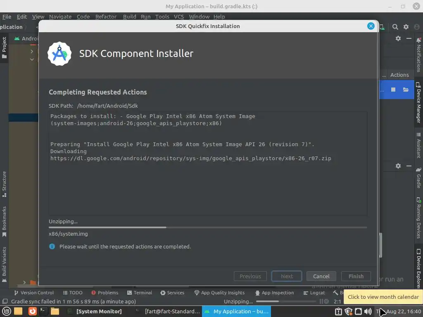The width and height of the screenshot is (423, 317).
Task: Open the Navigate menu
Action: (x=60, y=17)
